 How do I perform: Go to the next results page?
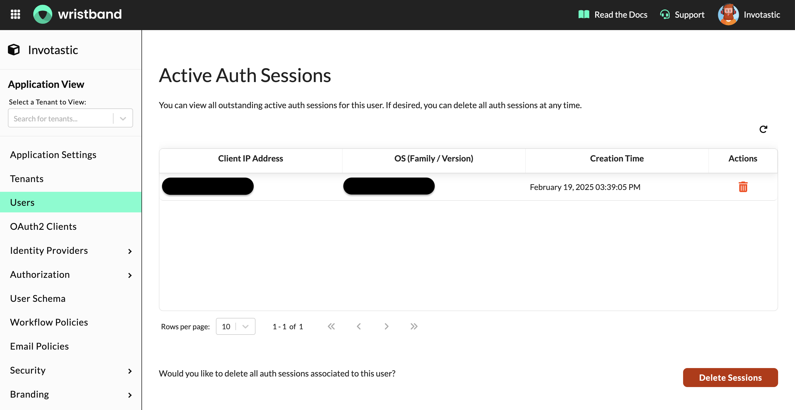386,326
